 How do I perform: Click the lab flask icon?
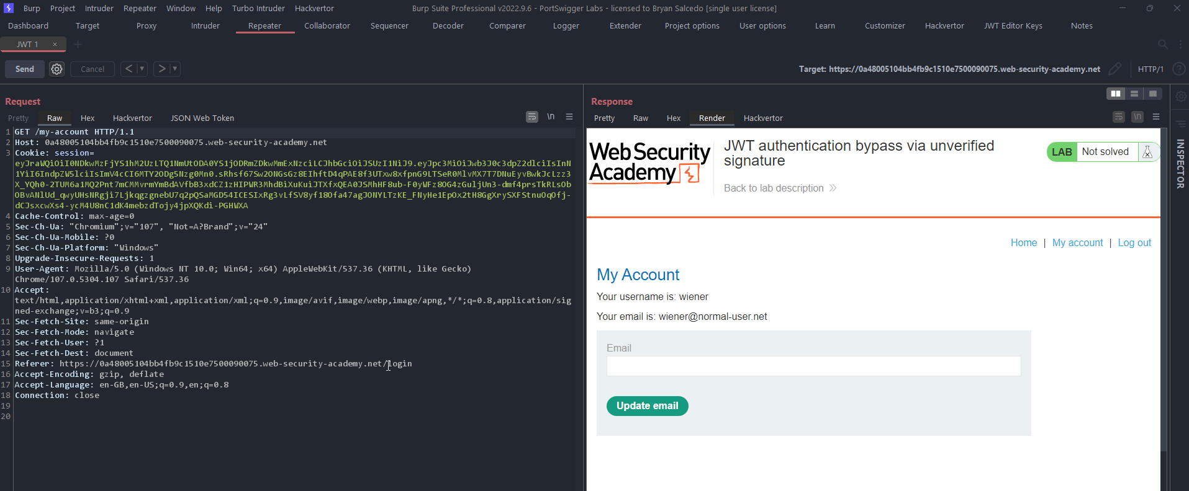[1147, 152]
